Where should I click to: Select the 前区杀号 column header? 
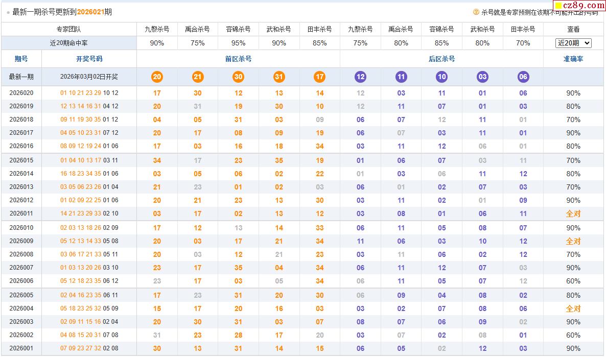click(x=238, y=59)
